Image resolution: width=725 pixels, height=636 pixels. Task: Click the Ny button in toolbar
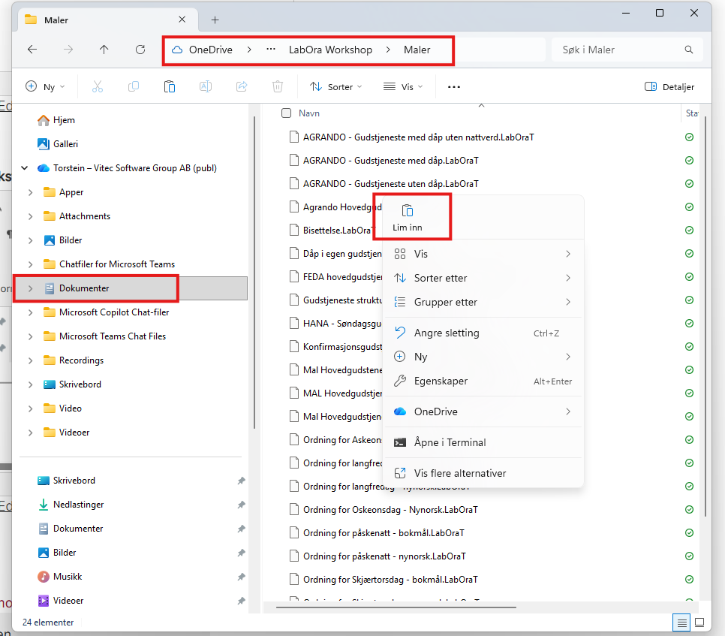click(x=45, y=86)
